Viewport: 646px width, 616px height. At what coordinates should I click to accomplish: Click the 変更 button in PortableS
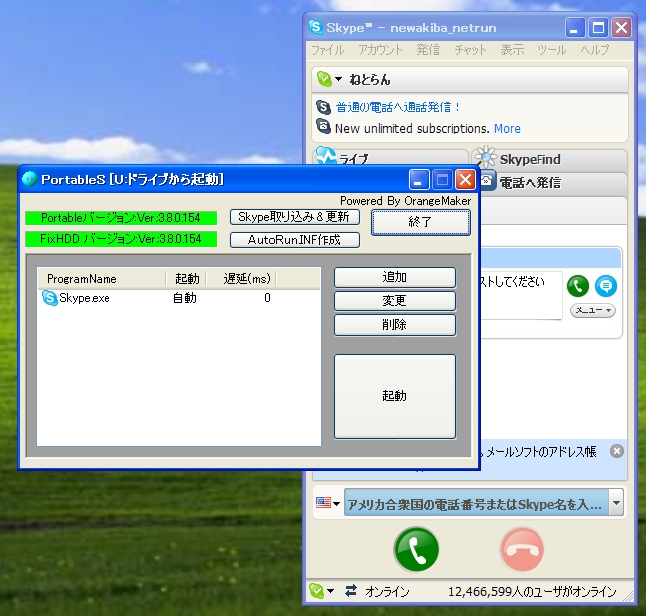pyautogui.click(x=395, y=301)
